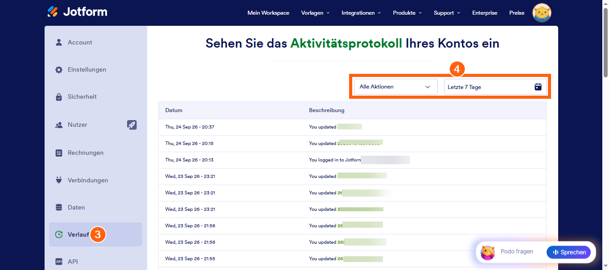
Task: Open the calendar icon in date filter
Action: 538,87
